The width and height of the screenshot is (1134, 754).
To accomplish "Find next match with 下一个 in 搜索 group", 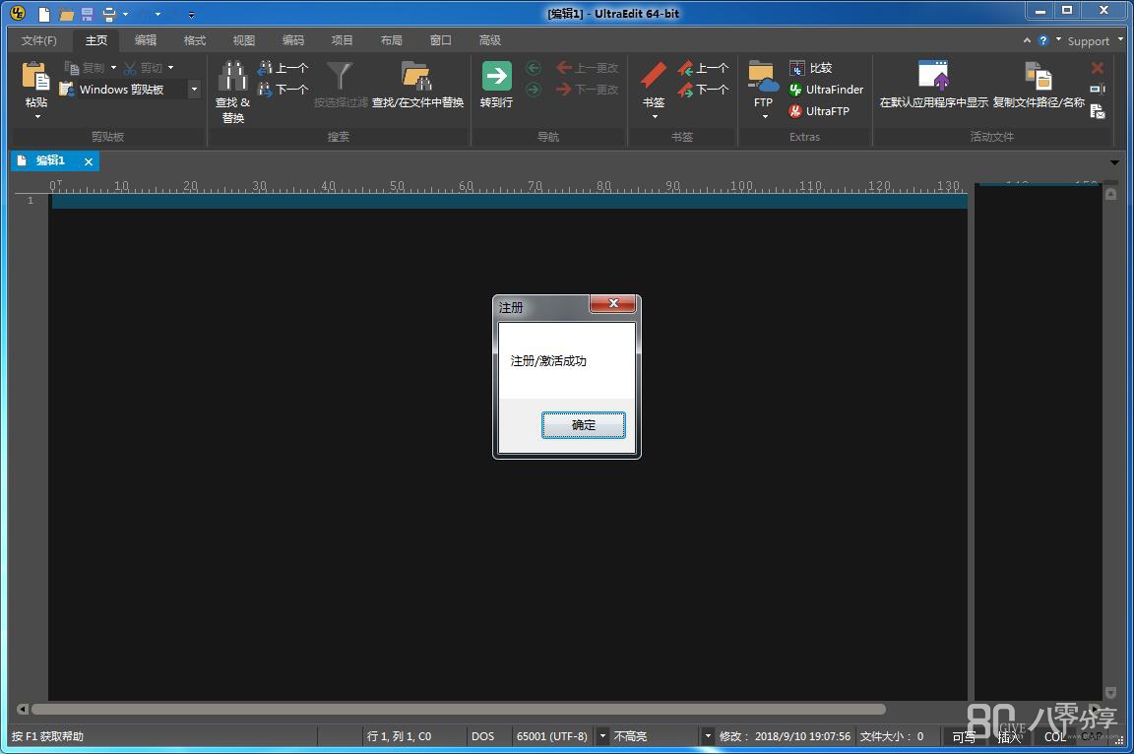I will [x=283, y=90].
